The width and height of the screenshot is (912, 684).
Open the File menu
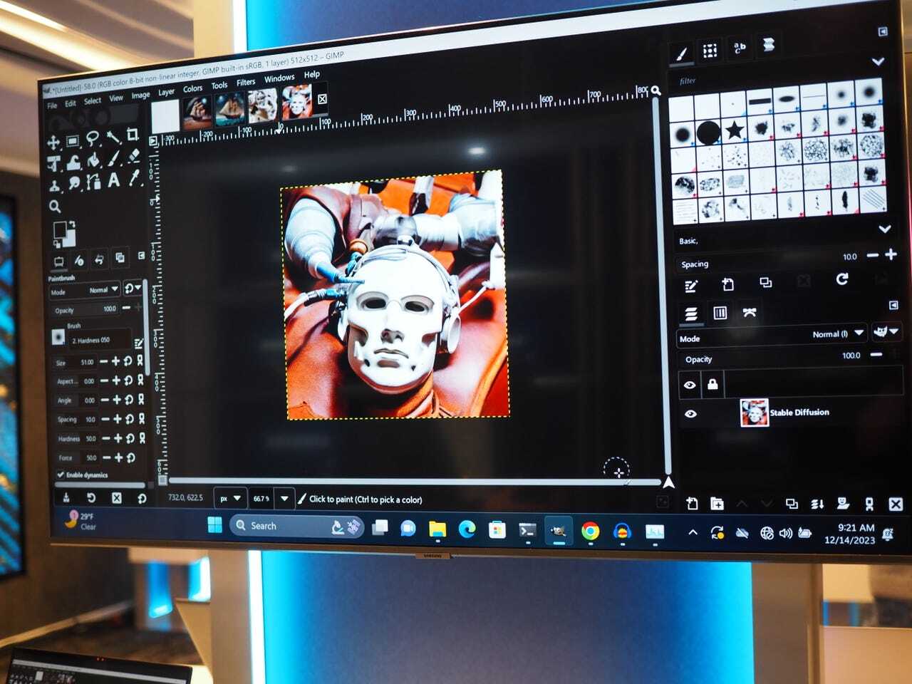pyautogui.click(x=52, y=105)
